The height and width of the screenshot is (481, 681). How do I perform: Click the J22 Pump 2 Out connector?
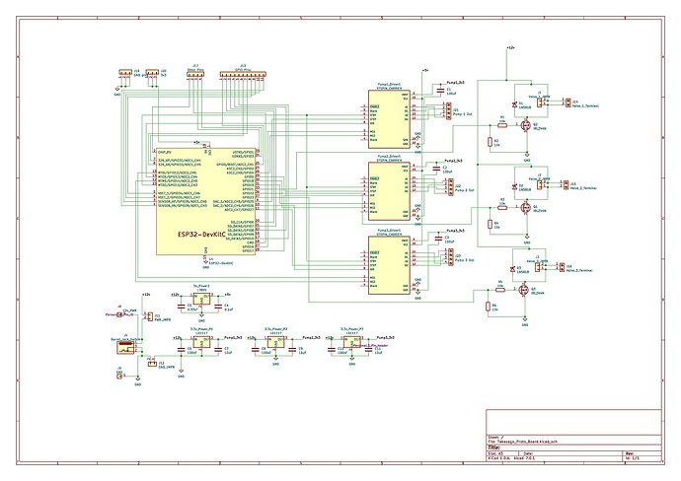point(446,185)
